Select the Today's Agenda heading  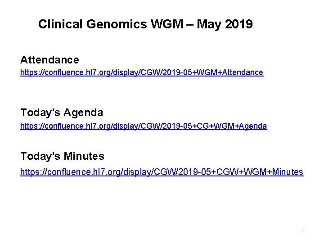point(62,112)
